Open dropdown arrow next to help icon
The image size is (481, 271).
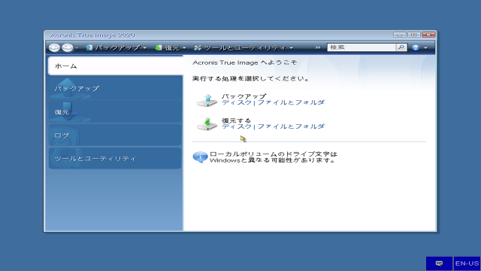pos(425,48)
